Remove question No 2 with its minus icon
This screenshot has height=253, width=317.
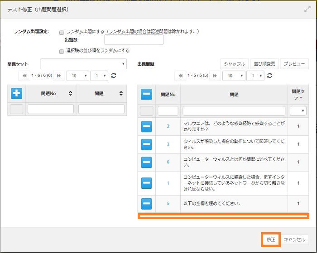coord(146,126)
